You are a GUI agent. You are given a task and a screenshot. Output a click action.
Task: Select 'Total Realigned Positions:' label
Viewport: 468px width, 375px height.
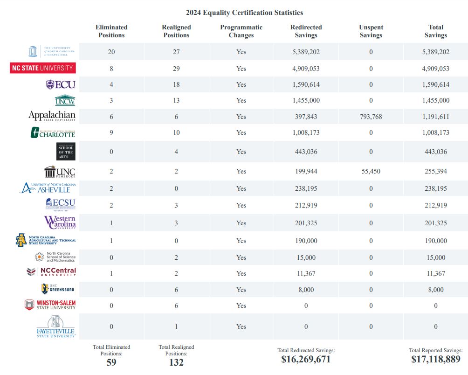[176, 350]
